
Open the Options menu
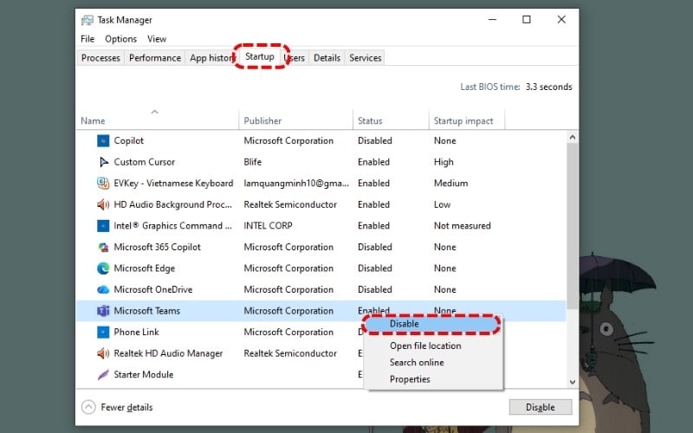pyautogui.click(x=120, y=39)
